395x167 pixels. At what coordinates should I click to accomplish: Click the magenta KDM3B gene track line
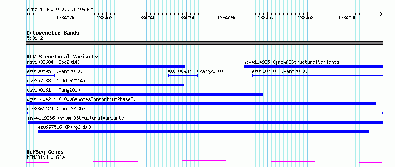[x=204, y=162]
